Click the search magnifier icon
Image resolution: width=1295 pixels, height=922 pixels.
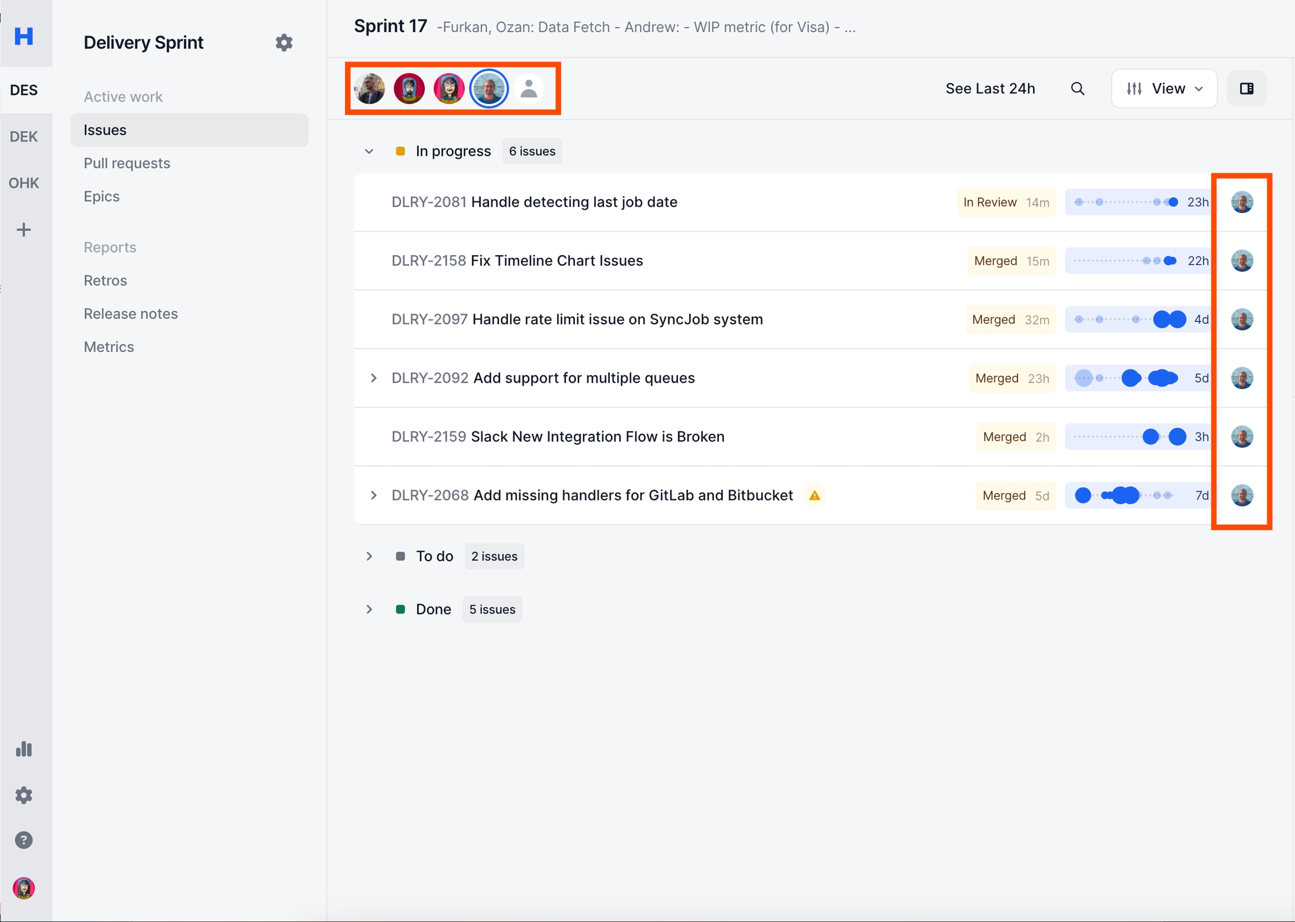click(1077, 89)
